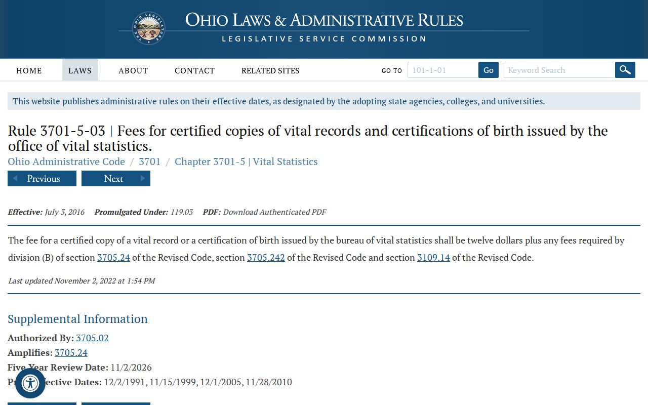Open section 3705.24 link in rule text

click(113, 257)
